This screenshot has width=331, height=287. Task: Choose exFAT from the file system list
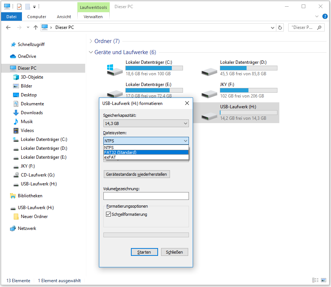[x=146, y=157]
